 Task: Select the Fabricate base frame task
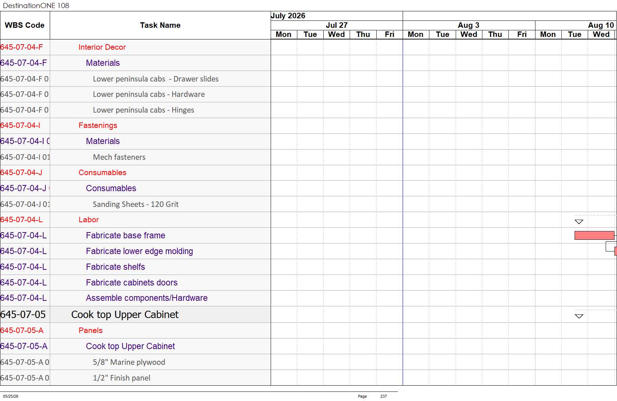(125, 235)
